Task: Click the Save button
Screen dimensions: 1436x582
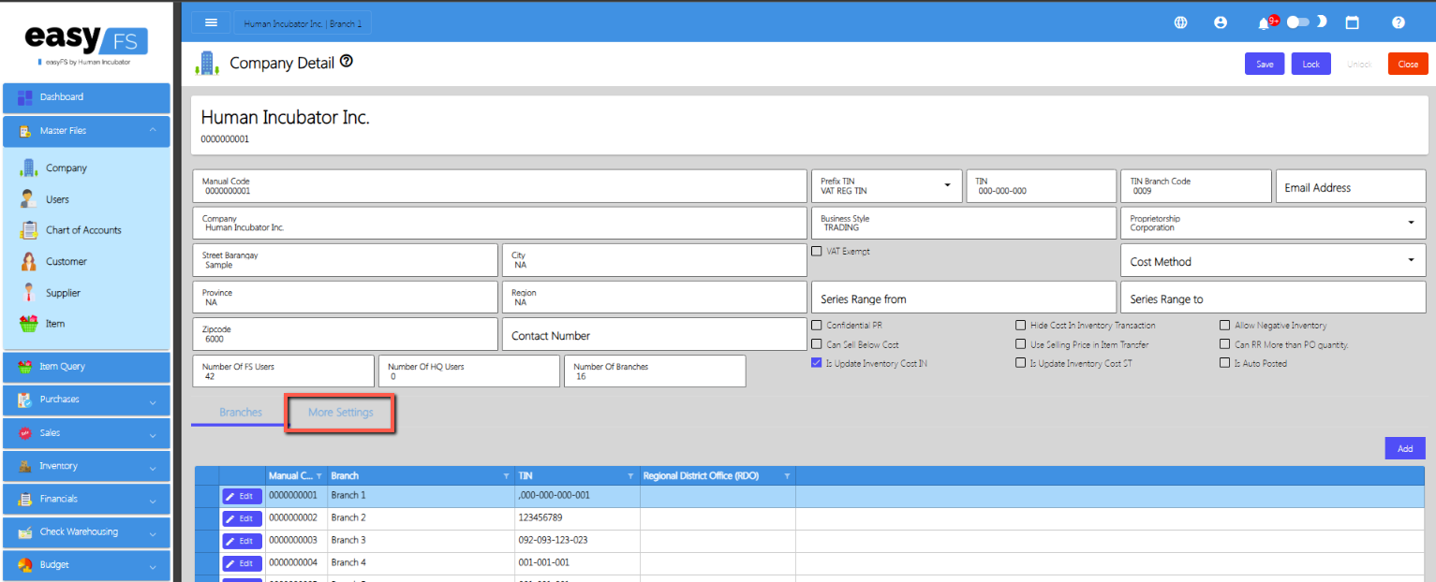Action: click(x=1265, y=65)
